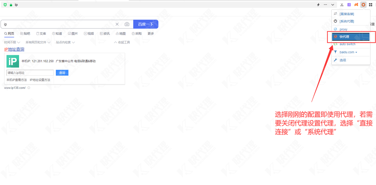Expand the baidu.com condition dropdown
Image resolution: width=376 pixels, height=185 pixels.
tap(348, 52)
